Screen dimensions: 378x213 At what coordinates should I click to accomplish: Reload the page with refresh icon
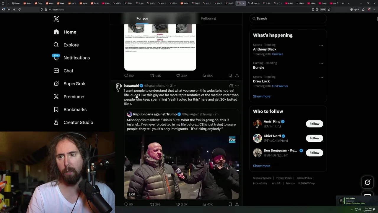(19, 9)
